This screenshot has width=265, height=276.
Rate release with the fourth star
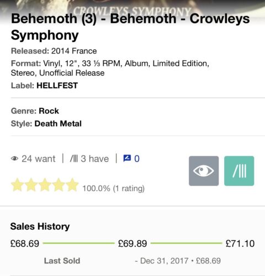pos(59,185)
